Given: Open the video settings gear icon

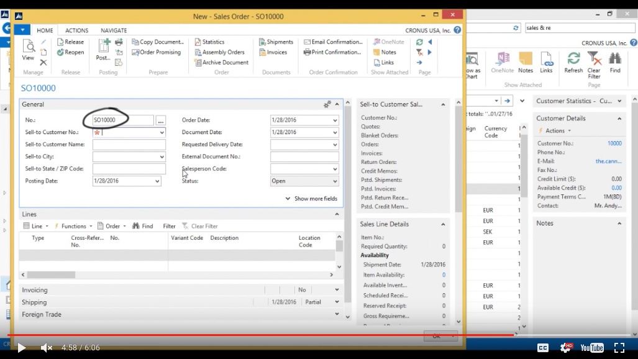Looking at the screenshot, I should 566,347.
